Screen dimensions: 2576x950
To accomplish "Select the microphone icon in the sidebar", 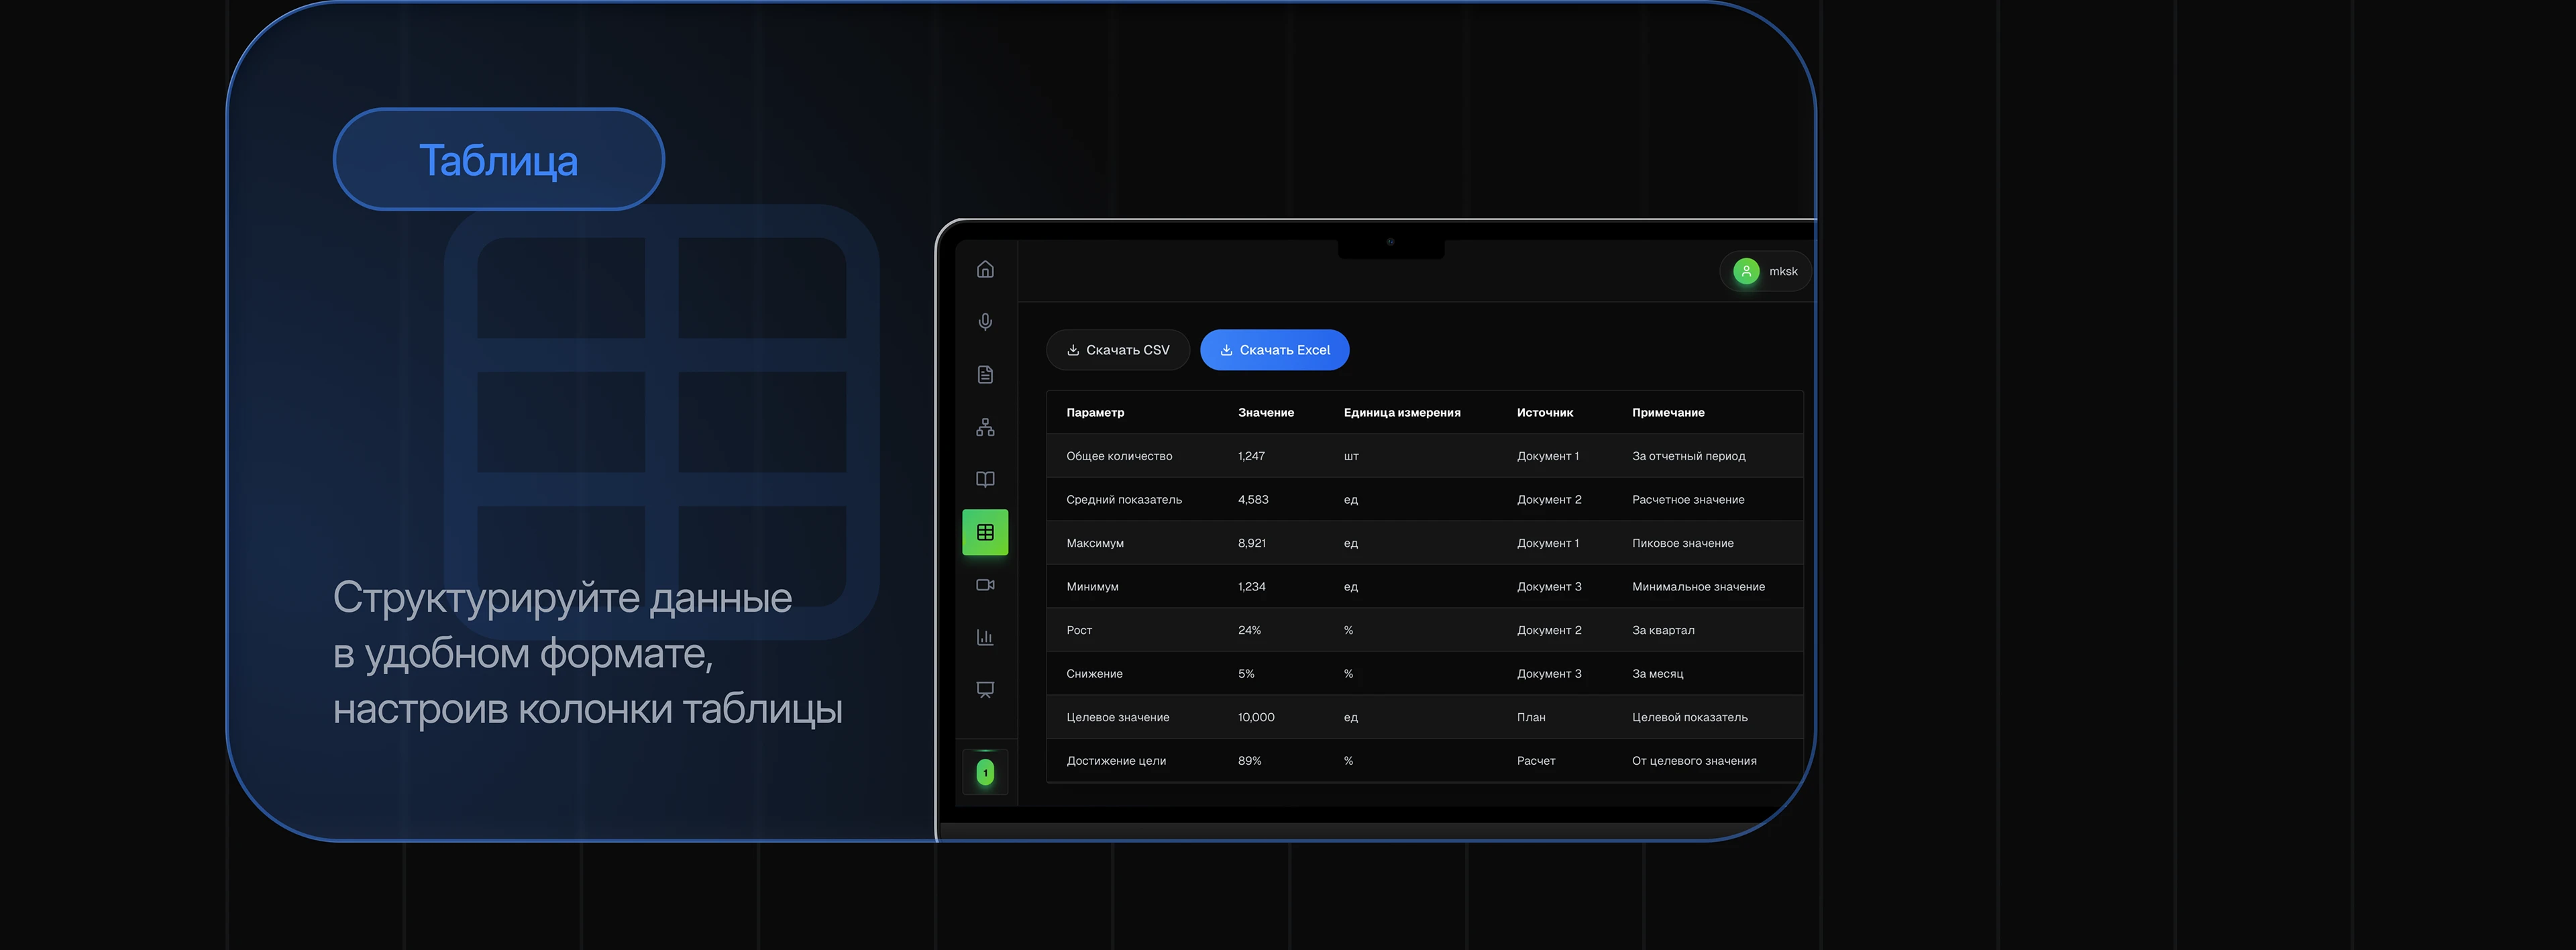I will point(985,322).
